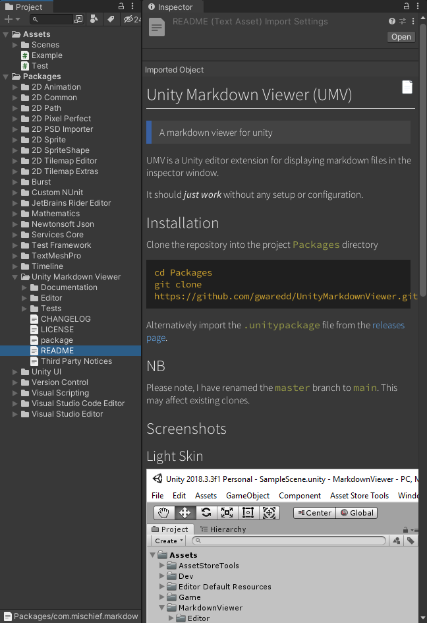Click the text asset icon beside Unity Markdown Viewer heading
The width and height of the screenshot is (427, 623).
coord(407,86)
